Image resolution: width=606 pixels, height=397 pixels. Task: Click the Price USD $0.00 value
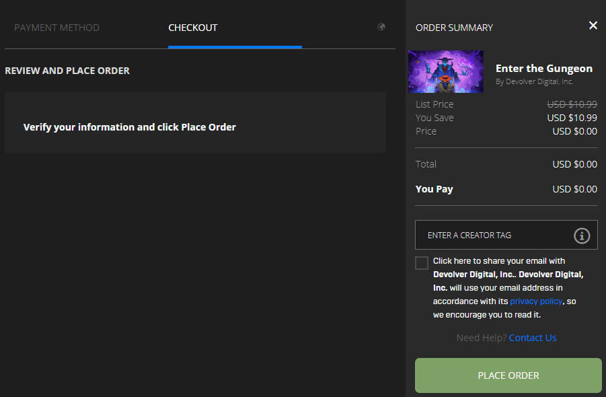coord(574,131)
